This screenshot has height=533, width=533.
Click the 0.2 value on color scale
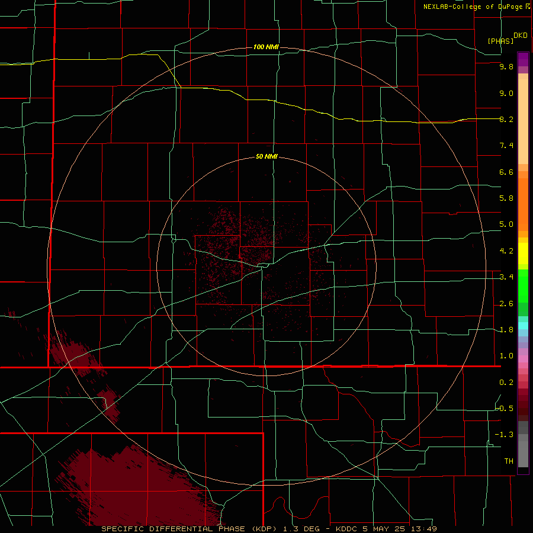pos(506,383)
